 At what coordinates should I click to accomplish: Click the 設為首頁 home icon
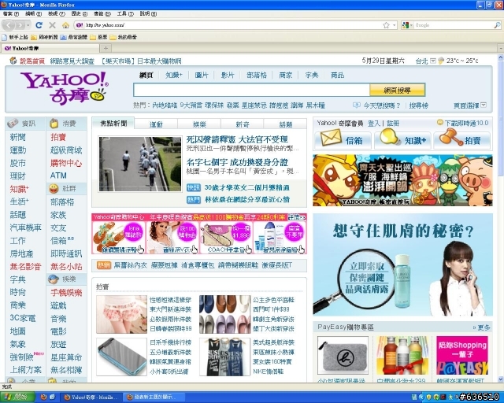coord(13,61)
